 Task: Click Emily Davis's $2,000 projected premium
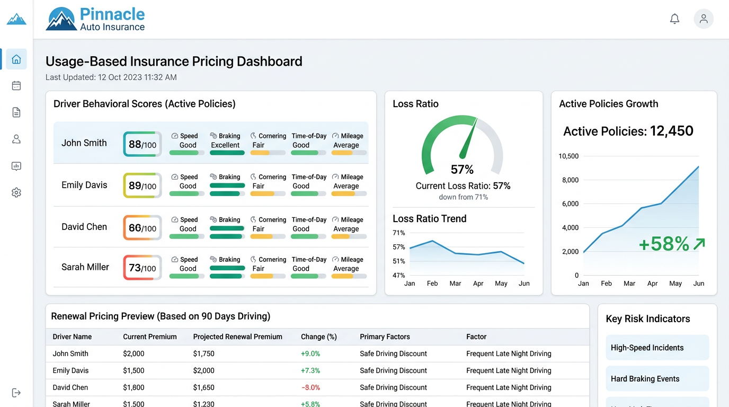click(203, 370)
